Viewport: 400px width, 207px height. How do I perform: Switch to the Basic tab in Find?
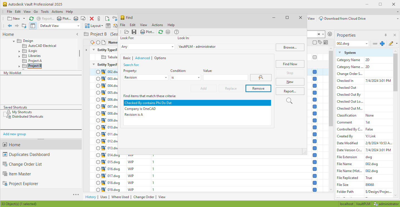coord(127,58)
